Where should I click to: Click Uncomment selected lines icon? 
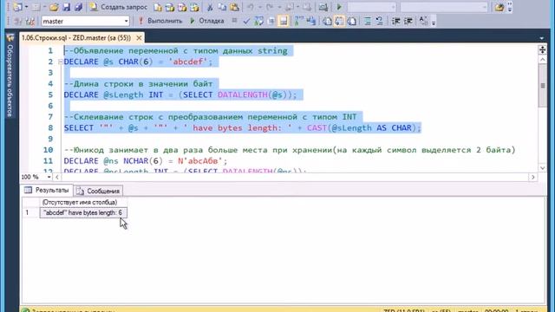coord(380,21)
